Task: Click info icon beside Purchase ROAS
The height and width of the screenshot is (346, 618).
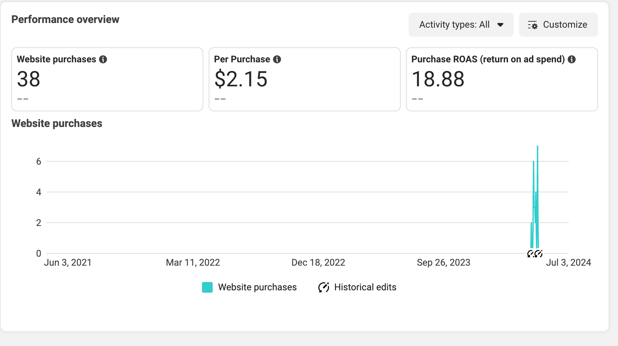Action: point(572,59)
